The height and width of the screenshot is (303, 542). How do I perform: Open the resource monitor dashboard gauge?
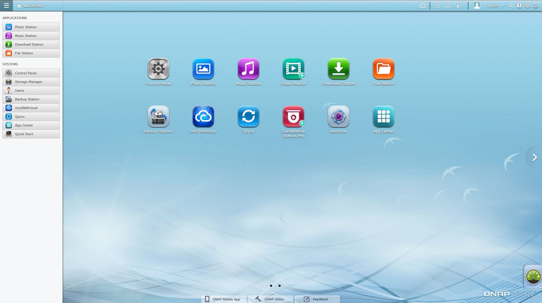click(x=533, y=276)
